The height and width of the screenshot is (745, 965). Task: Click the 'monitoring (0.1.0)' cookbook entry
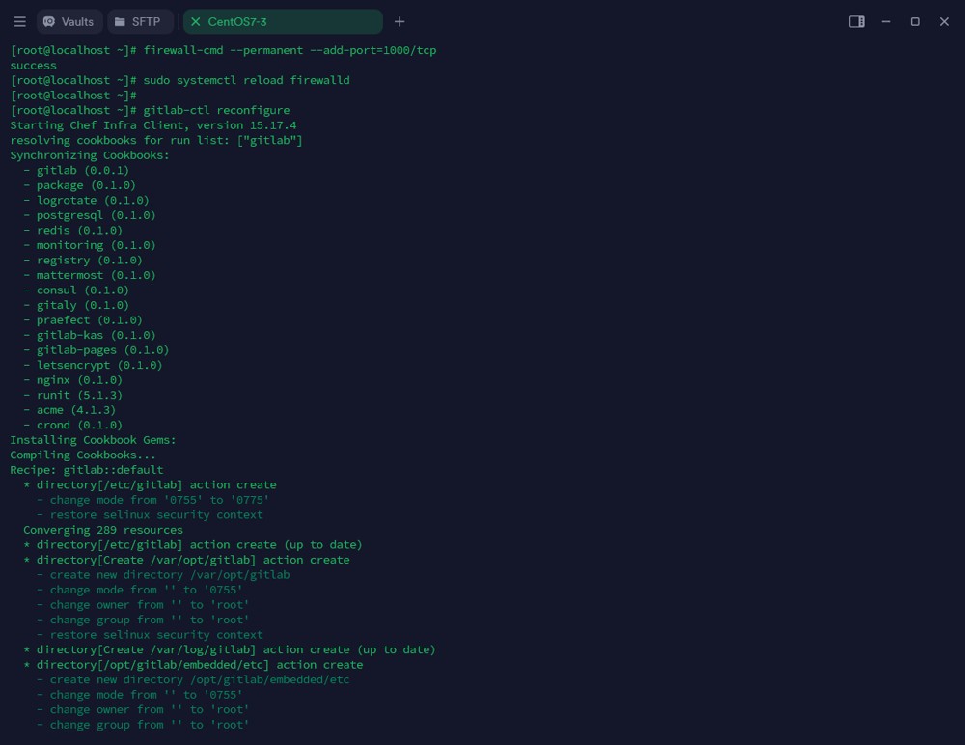96,245
